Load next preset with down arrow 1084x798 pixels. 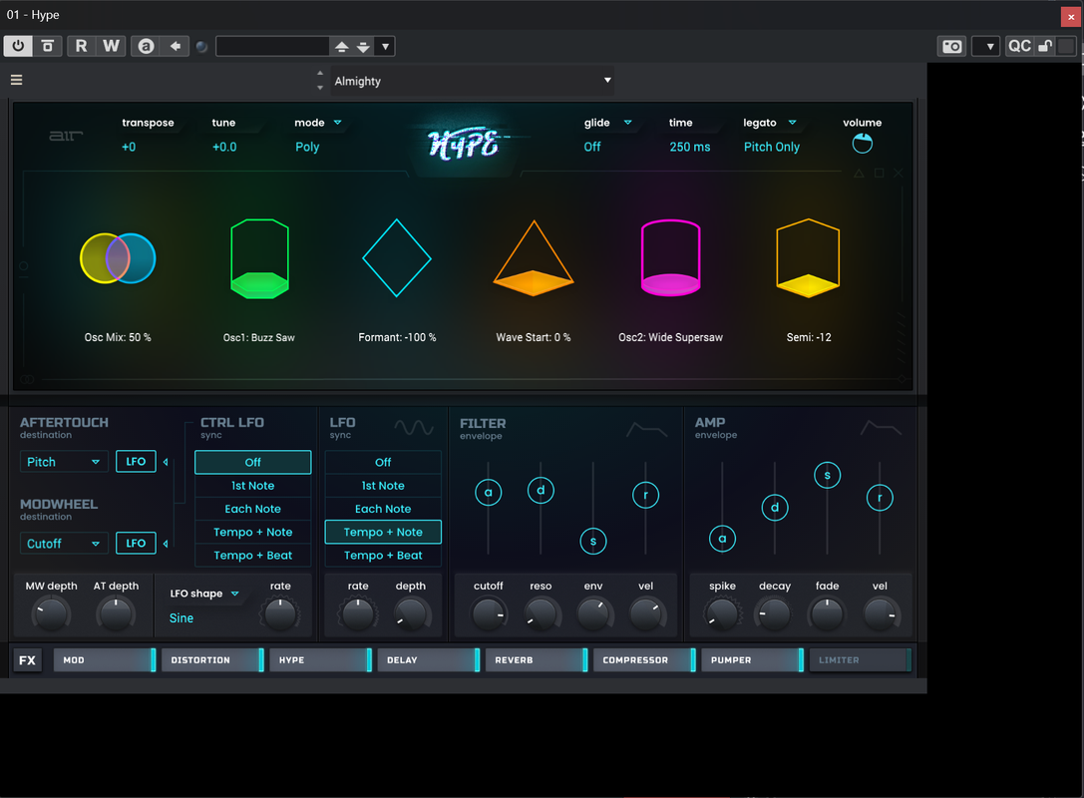(x=364, y=46)
